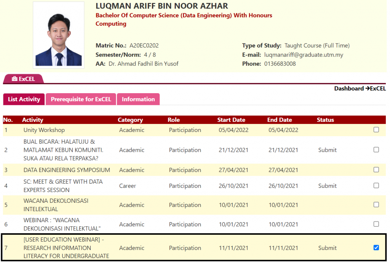
Task: Click the Status column header
Action: 325,120
